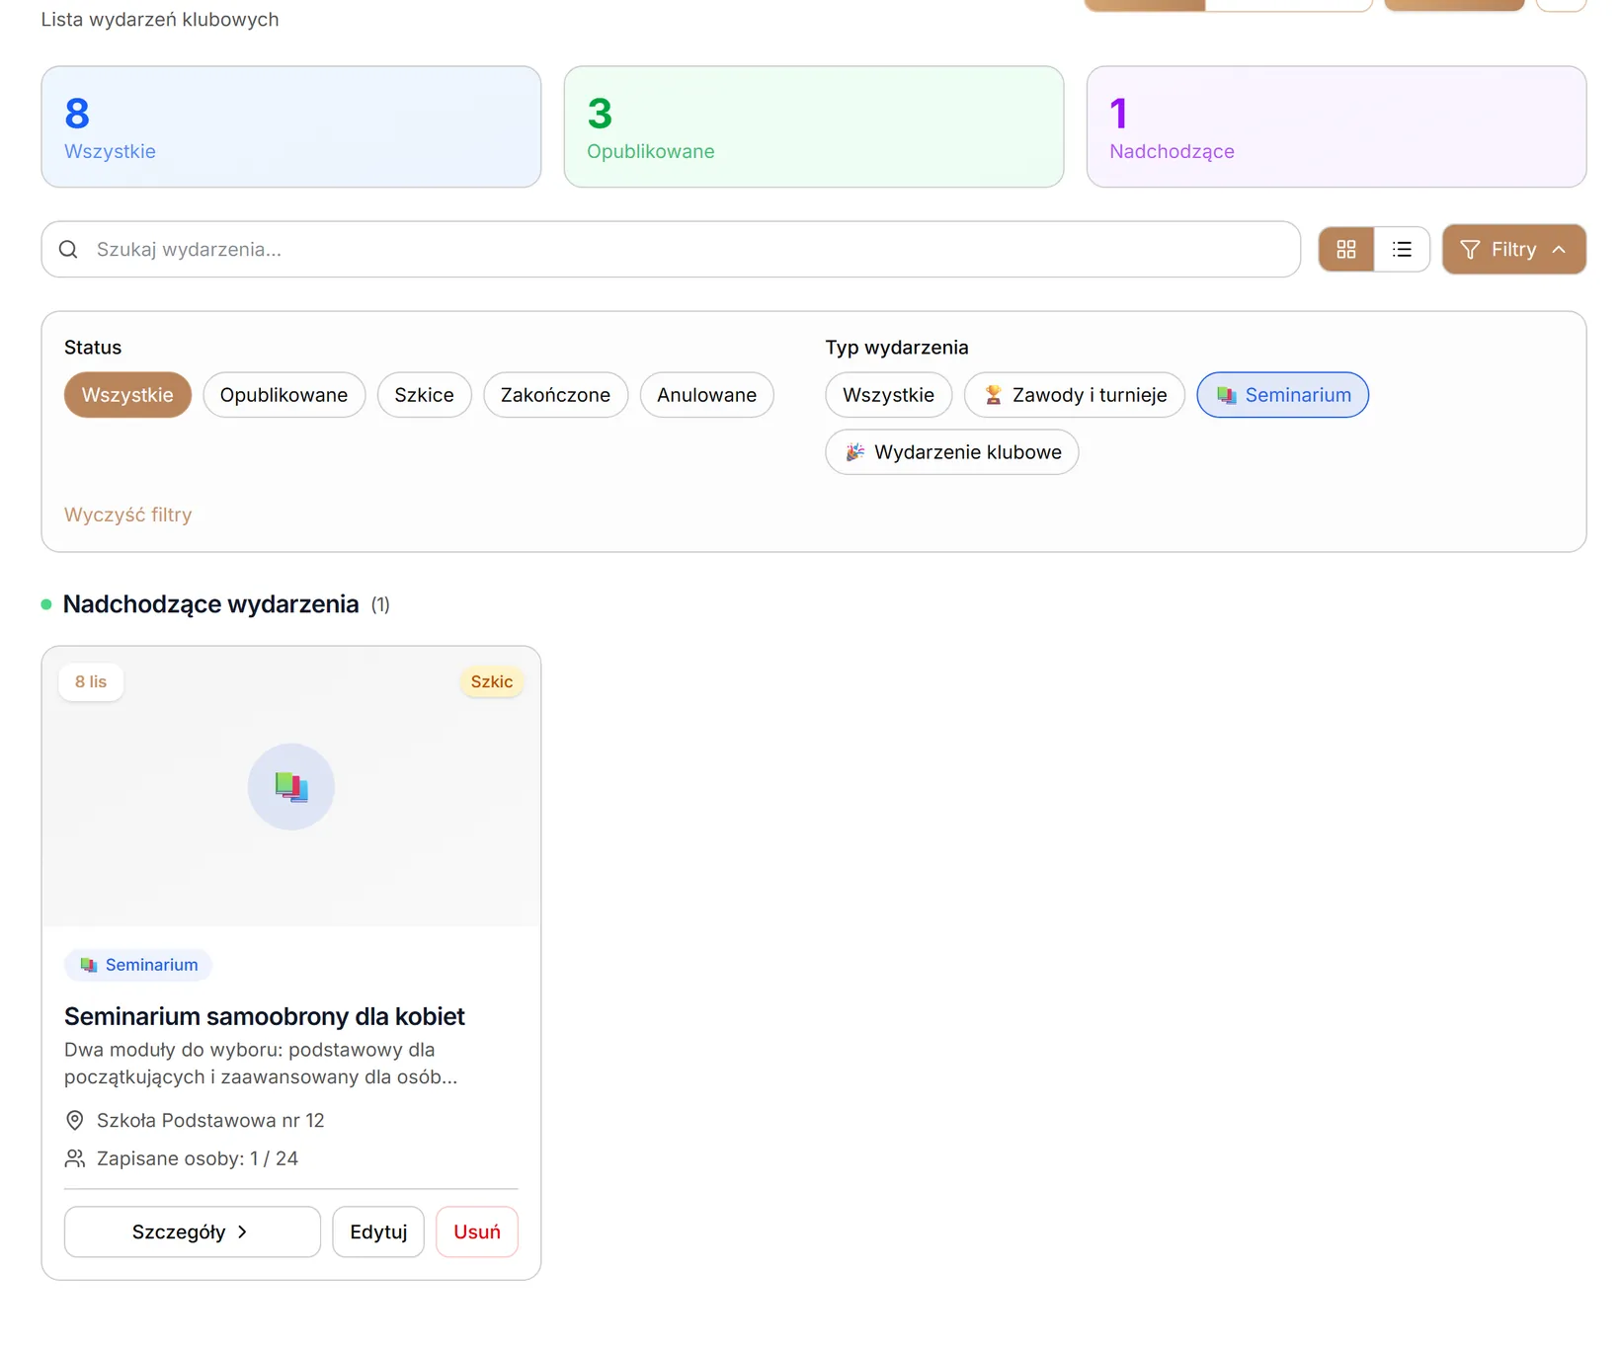Filter by Zawody i turnieje type
The width and height of the screenshot is (1620, 1349).
1075,395
